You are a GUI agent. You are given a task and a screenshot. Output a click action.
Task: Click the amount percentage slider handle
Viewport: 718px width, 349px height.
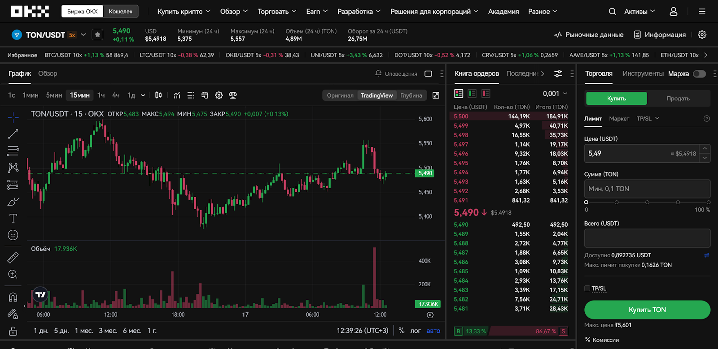pyautogui.click(x=586, y=202)
